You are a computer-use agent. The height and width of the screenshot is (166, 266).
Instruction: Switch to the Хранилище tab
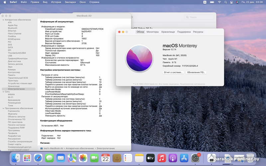(x=168, y=32)
